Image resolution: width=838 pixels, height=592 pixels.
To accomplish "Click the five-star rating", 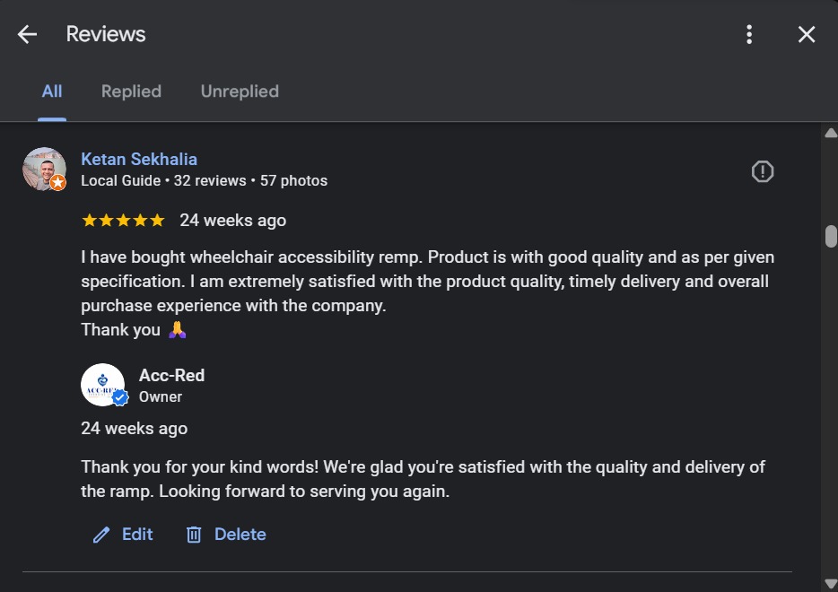I will (x=123, y=221).
